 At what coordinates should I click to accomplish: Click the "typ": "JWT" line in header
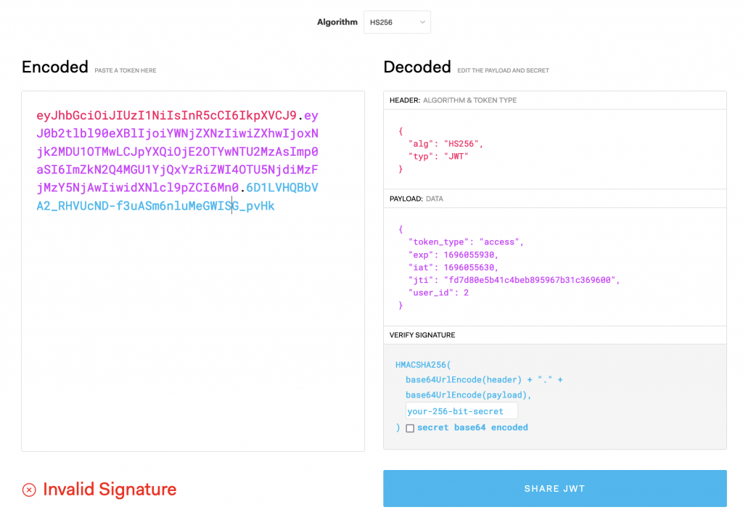(x=438, y=156)
